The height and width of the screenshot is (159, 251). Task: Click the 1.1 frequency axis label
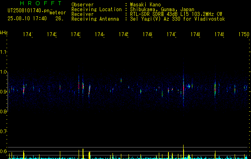pyautogui.click(x=3, y=52)
